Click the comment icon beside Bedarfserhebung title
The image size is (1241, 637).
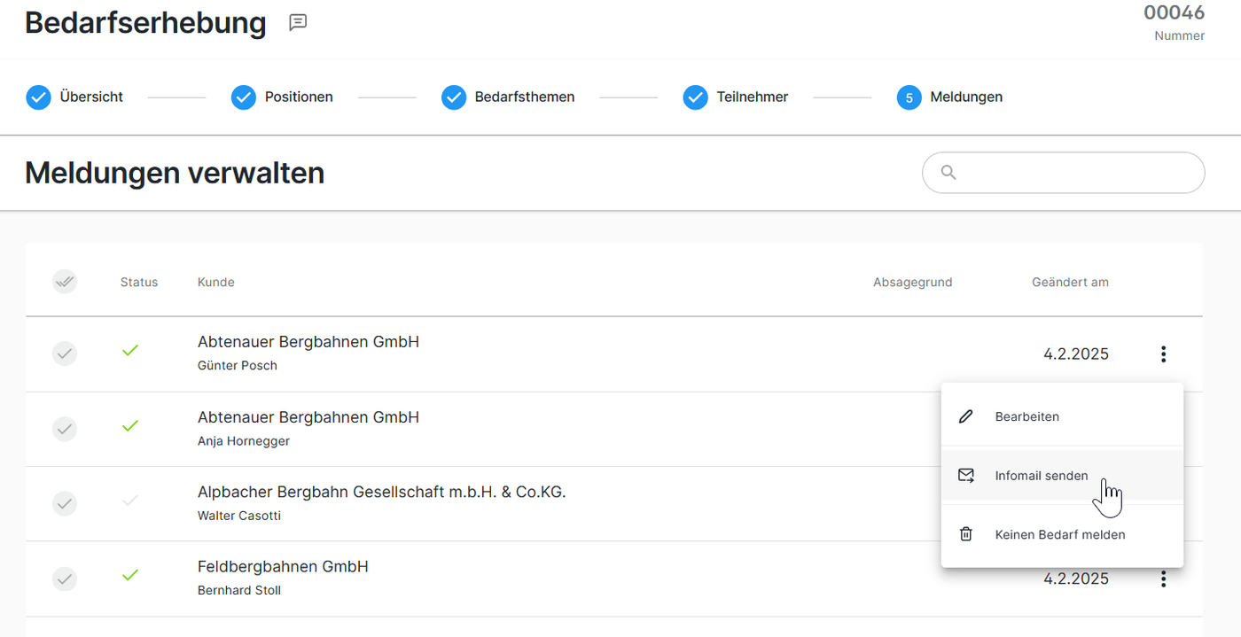click(x=298, y=23)
